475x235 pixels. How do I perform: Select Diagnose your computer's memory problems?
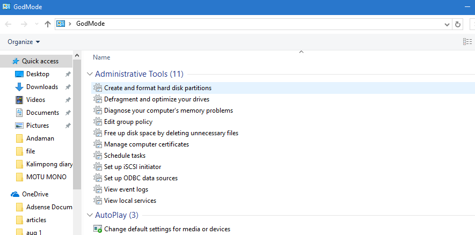tap(169, 111)
